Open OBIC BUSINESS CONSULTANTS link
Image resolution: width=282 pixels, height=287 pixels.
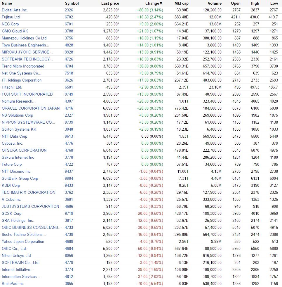click(32, 227)
